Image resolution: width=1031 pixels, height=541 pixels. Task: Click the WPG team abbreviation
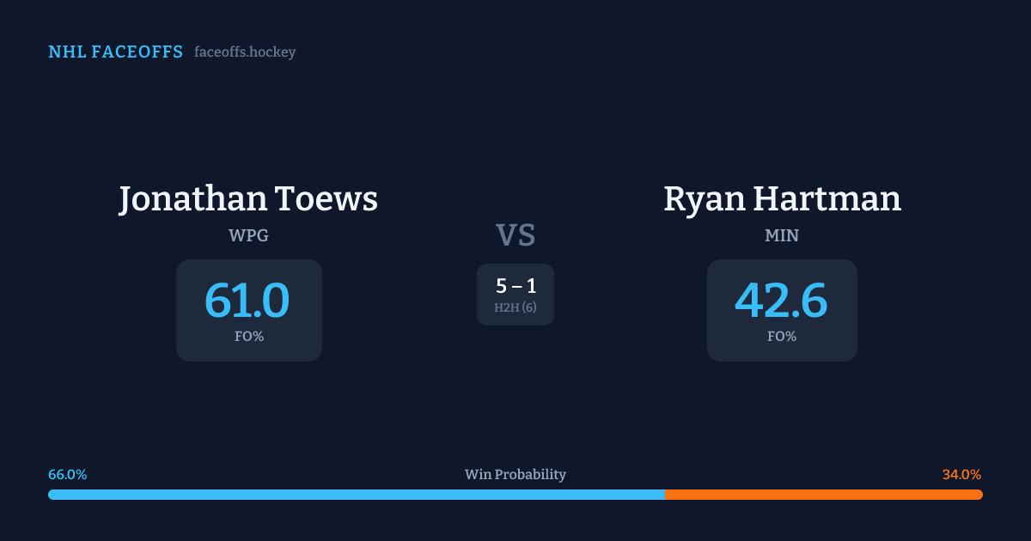pos(248,235)
